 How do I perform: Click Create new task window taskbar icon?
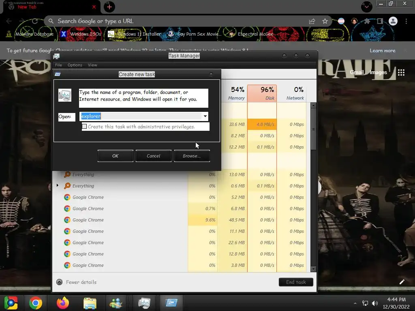tap(171, 303)
